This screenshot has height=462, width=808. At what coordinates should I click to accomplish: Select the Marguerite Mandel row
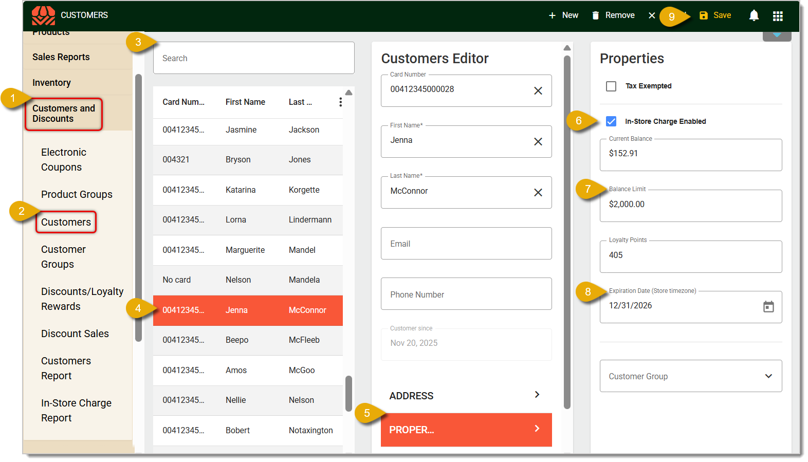coord(248,250)
